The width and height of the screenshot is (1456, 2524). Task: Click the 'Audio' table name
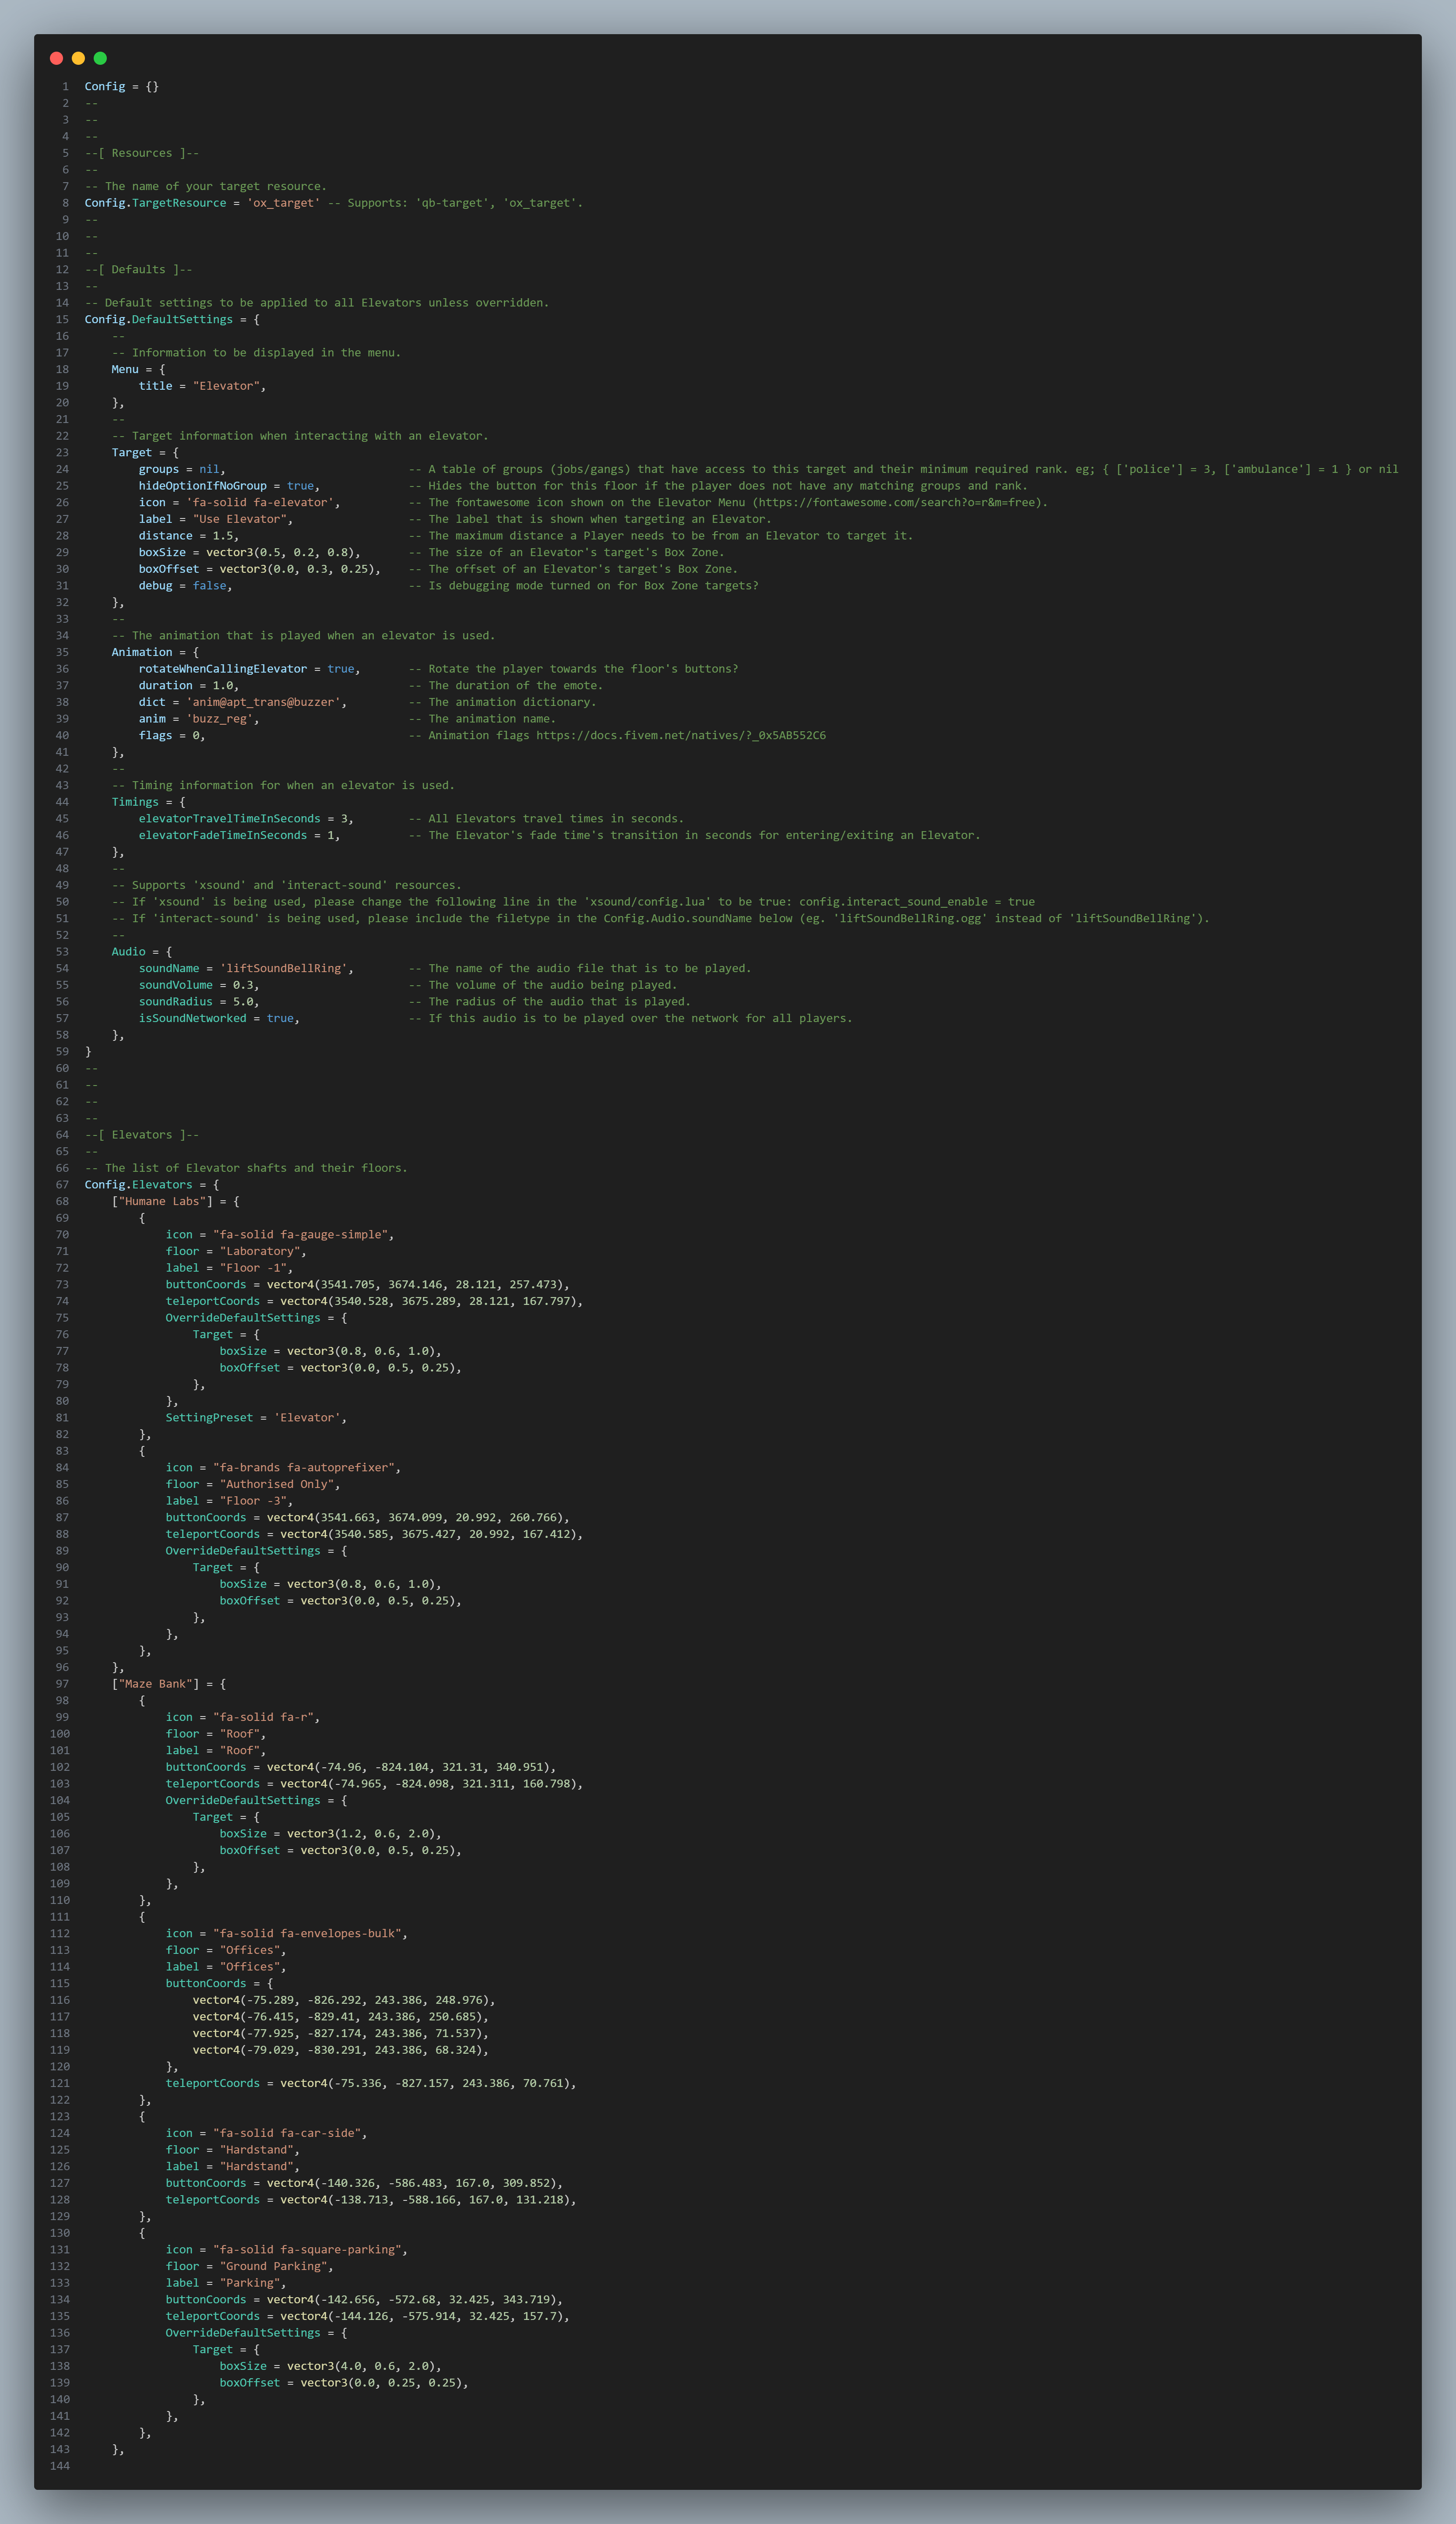[x=129, y=952]
